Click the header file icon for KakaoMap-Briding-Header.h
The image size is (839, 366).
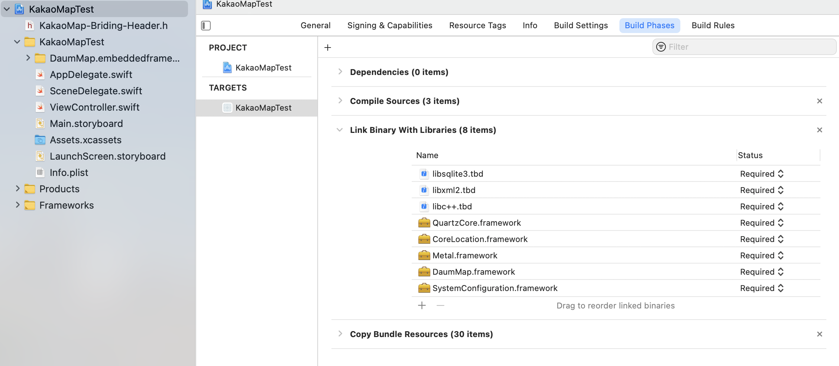point(30,26)
